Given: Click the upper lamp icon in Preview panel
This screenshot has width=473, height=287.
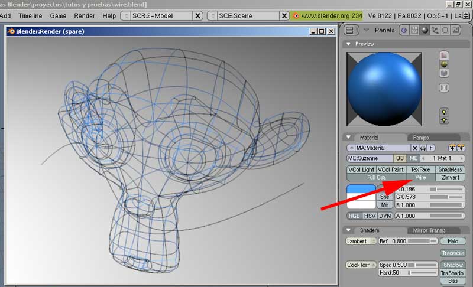Looking at the screenshot, I should [444, 112].
